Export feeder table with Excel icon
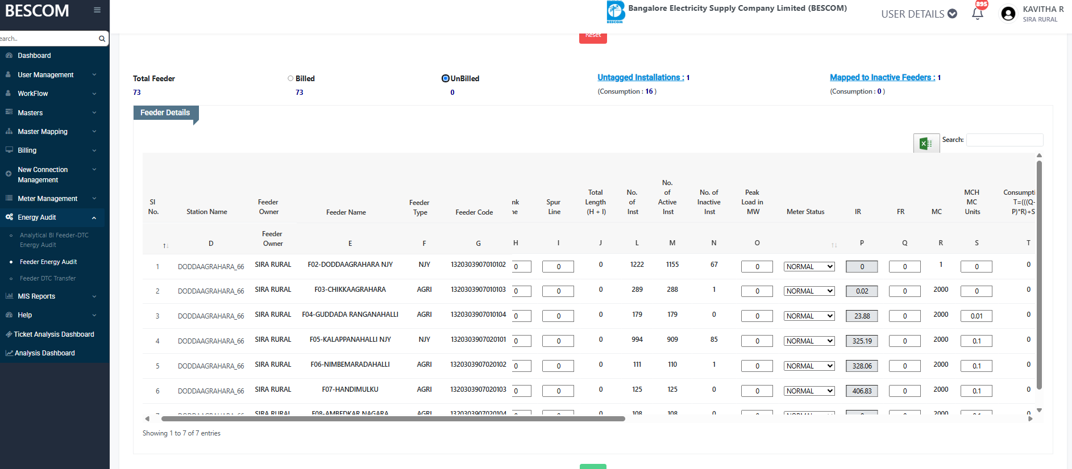The width and height of the screenshot is (1072, 469). [x=926, y=144]
